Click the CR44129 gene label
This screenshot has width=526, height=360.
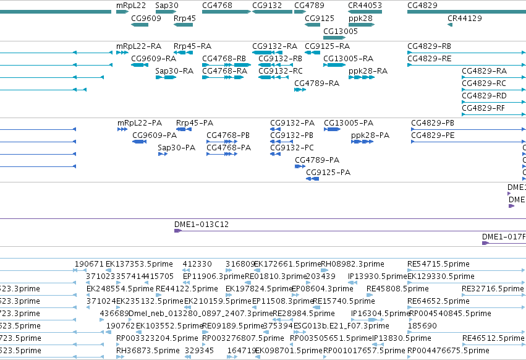[465, 18]
